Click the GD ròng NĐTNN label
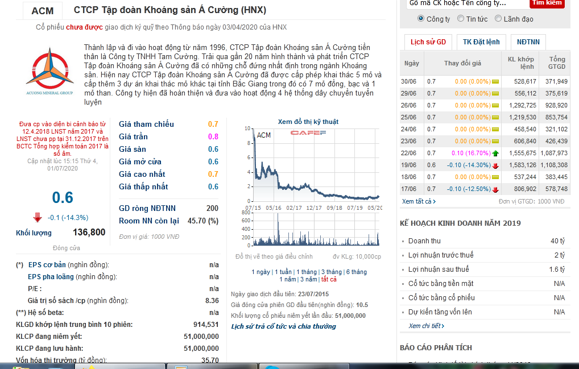The height and width of the screenshot is (369, 579). pos(147,209)
